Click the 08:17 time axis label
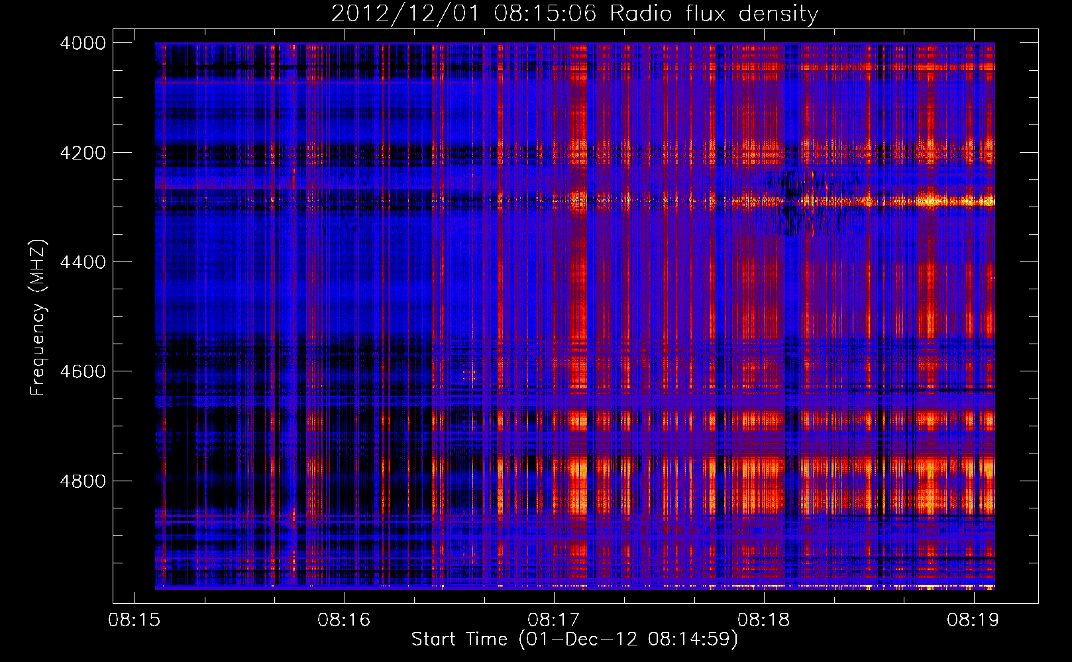Image resolution: width=1072 pixels, height=662 pixels. [x=554, y=620]
